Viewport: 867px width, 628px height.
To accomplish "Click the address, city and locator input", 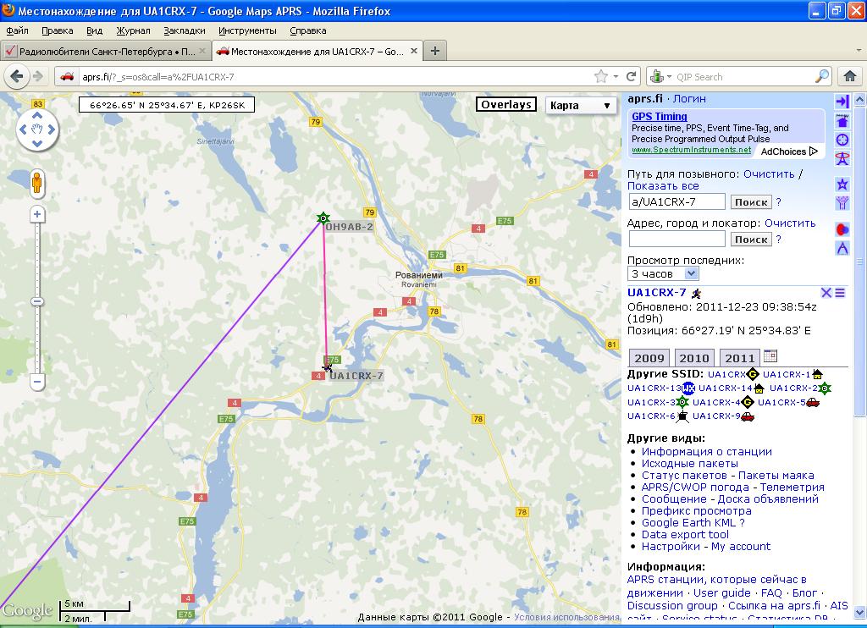I will pos(676,239).
